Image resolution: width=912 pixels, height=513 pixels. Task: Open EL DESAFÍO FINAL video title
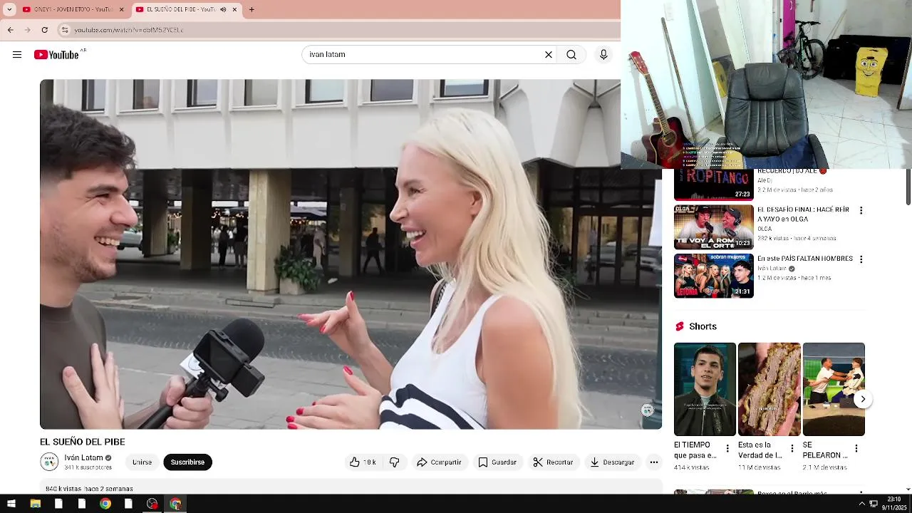[x=803, y=214]
